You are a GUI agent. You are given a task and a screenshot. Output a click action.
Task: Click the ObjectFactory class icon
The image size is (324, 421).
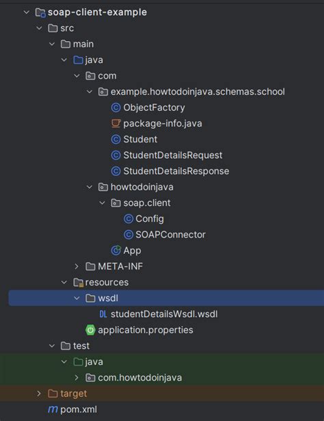[x=116, y=107]
